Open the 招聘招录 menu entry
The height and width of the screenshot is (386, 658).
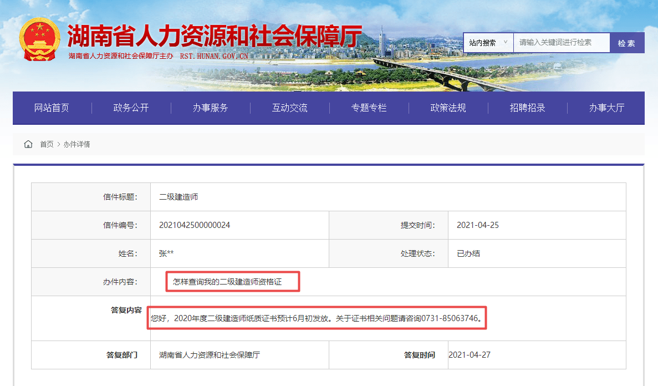click(x=527, y=108)
